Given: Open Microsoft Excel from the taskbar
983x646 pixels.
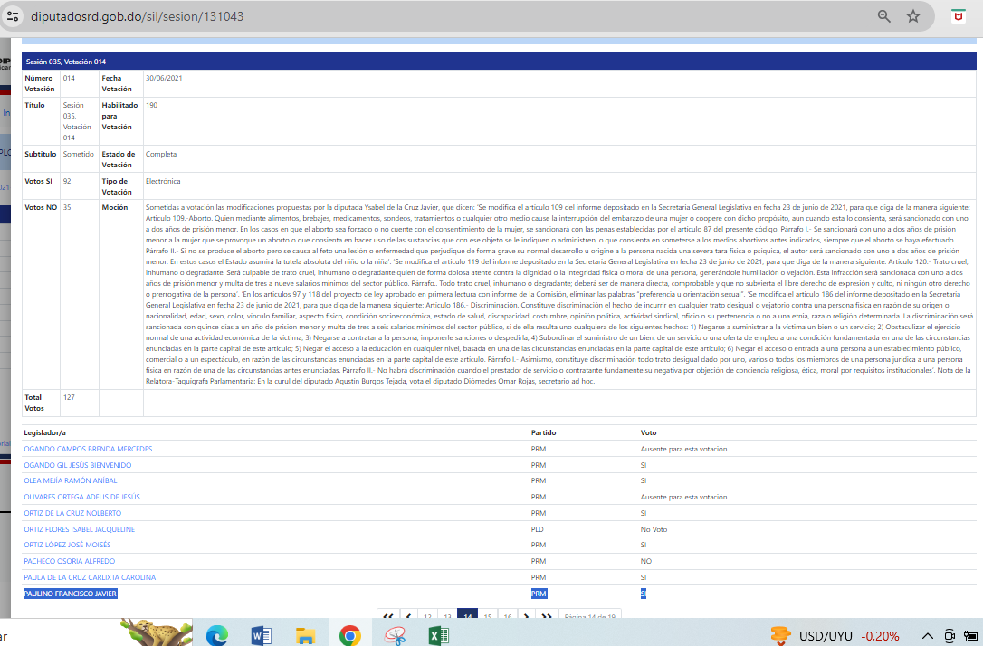Looking at the screenshot, I should [438, 635].
